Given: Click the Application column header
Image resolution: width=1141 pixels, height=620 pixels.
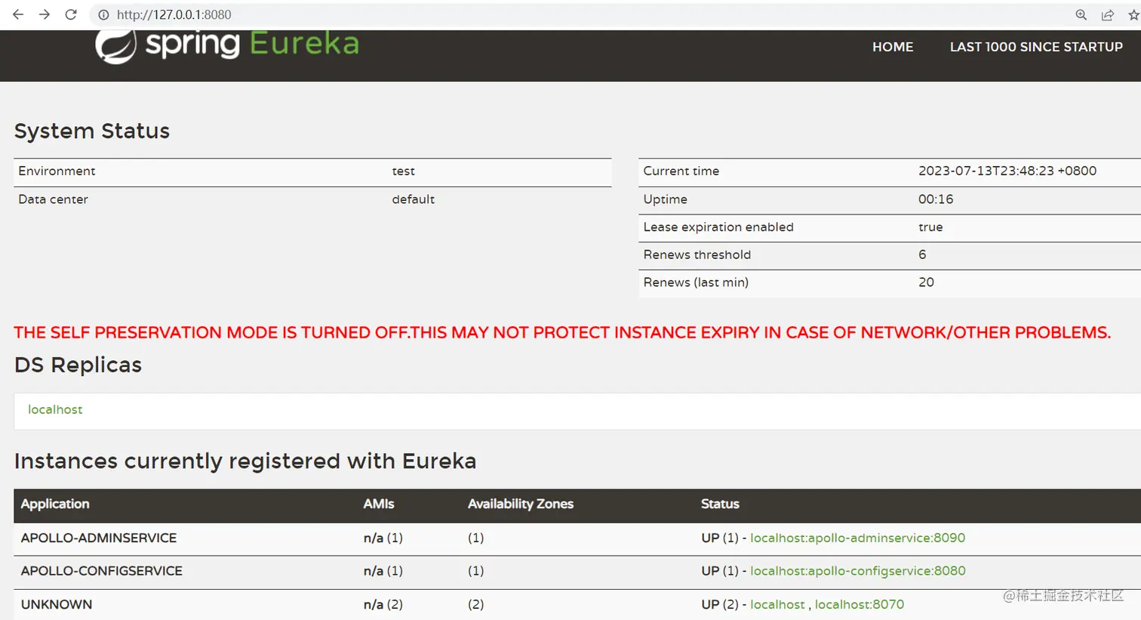Looking at the screenshot, I should (55, 504).
